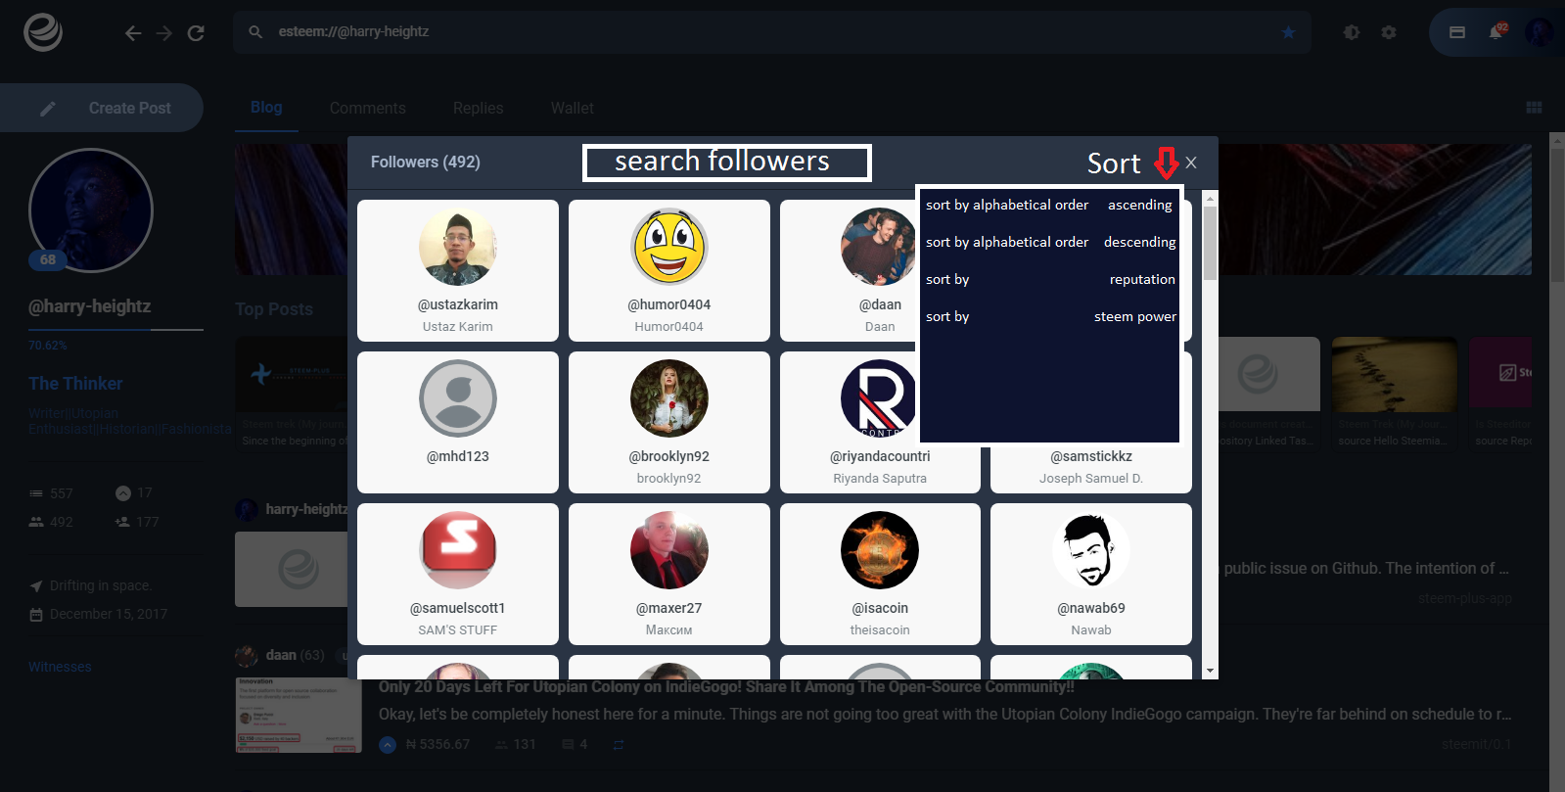Choose sort by reputation
Image resolution: width=1565 pixels, height=792 pixels.
(1049, 279)
